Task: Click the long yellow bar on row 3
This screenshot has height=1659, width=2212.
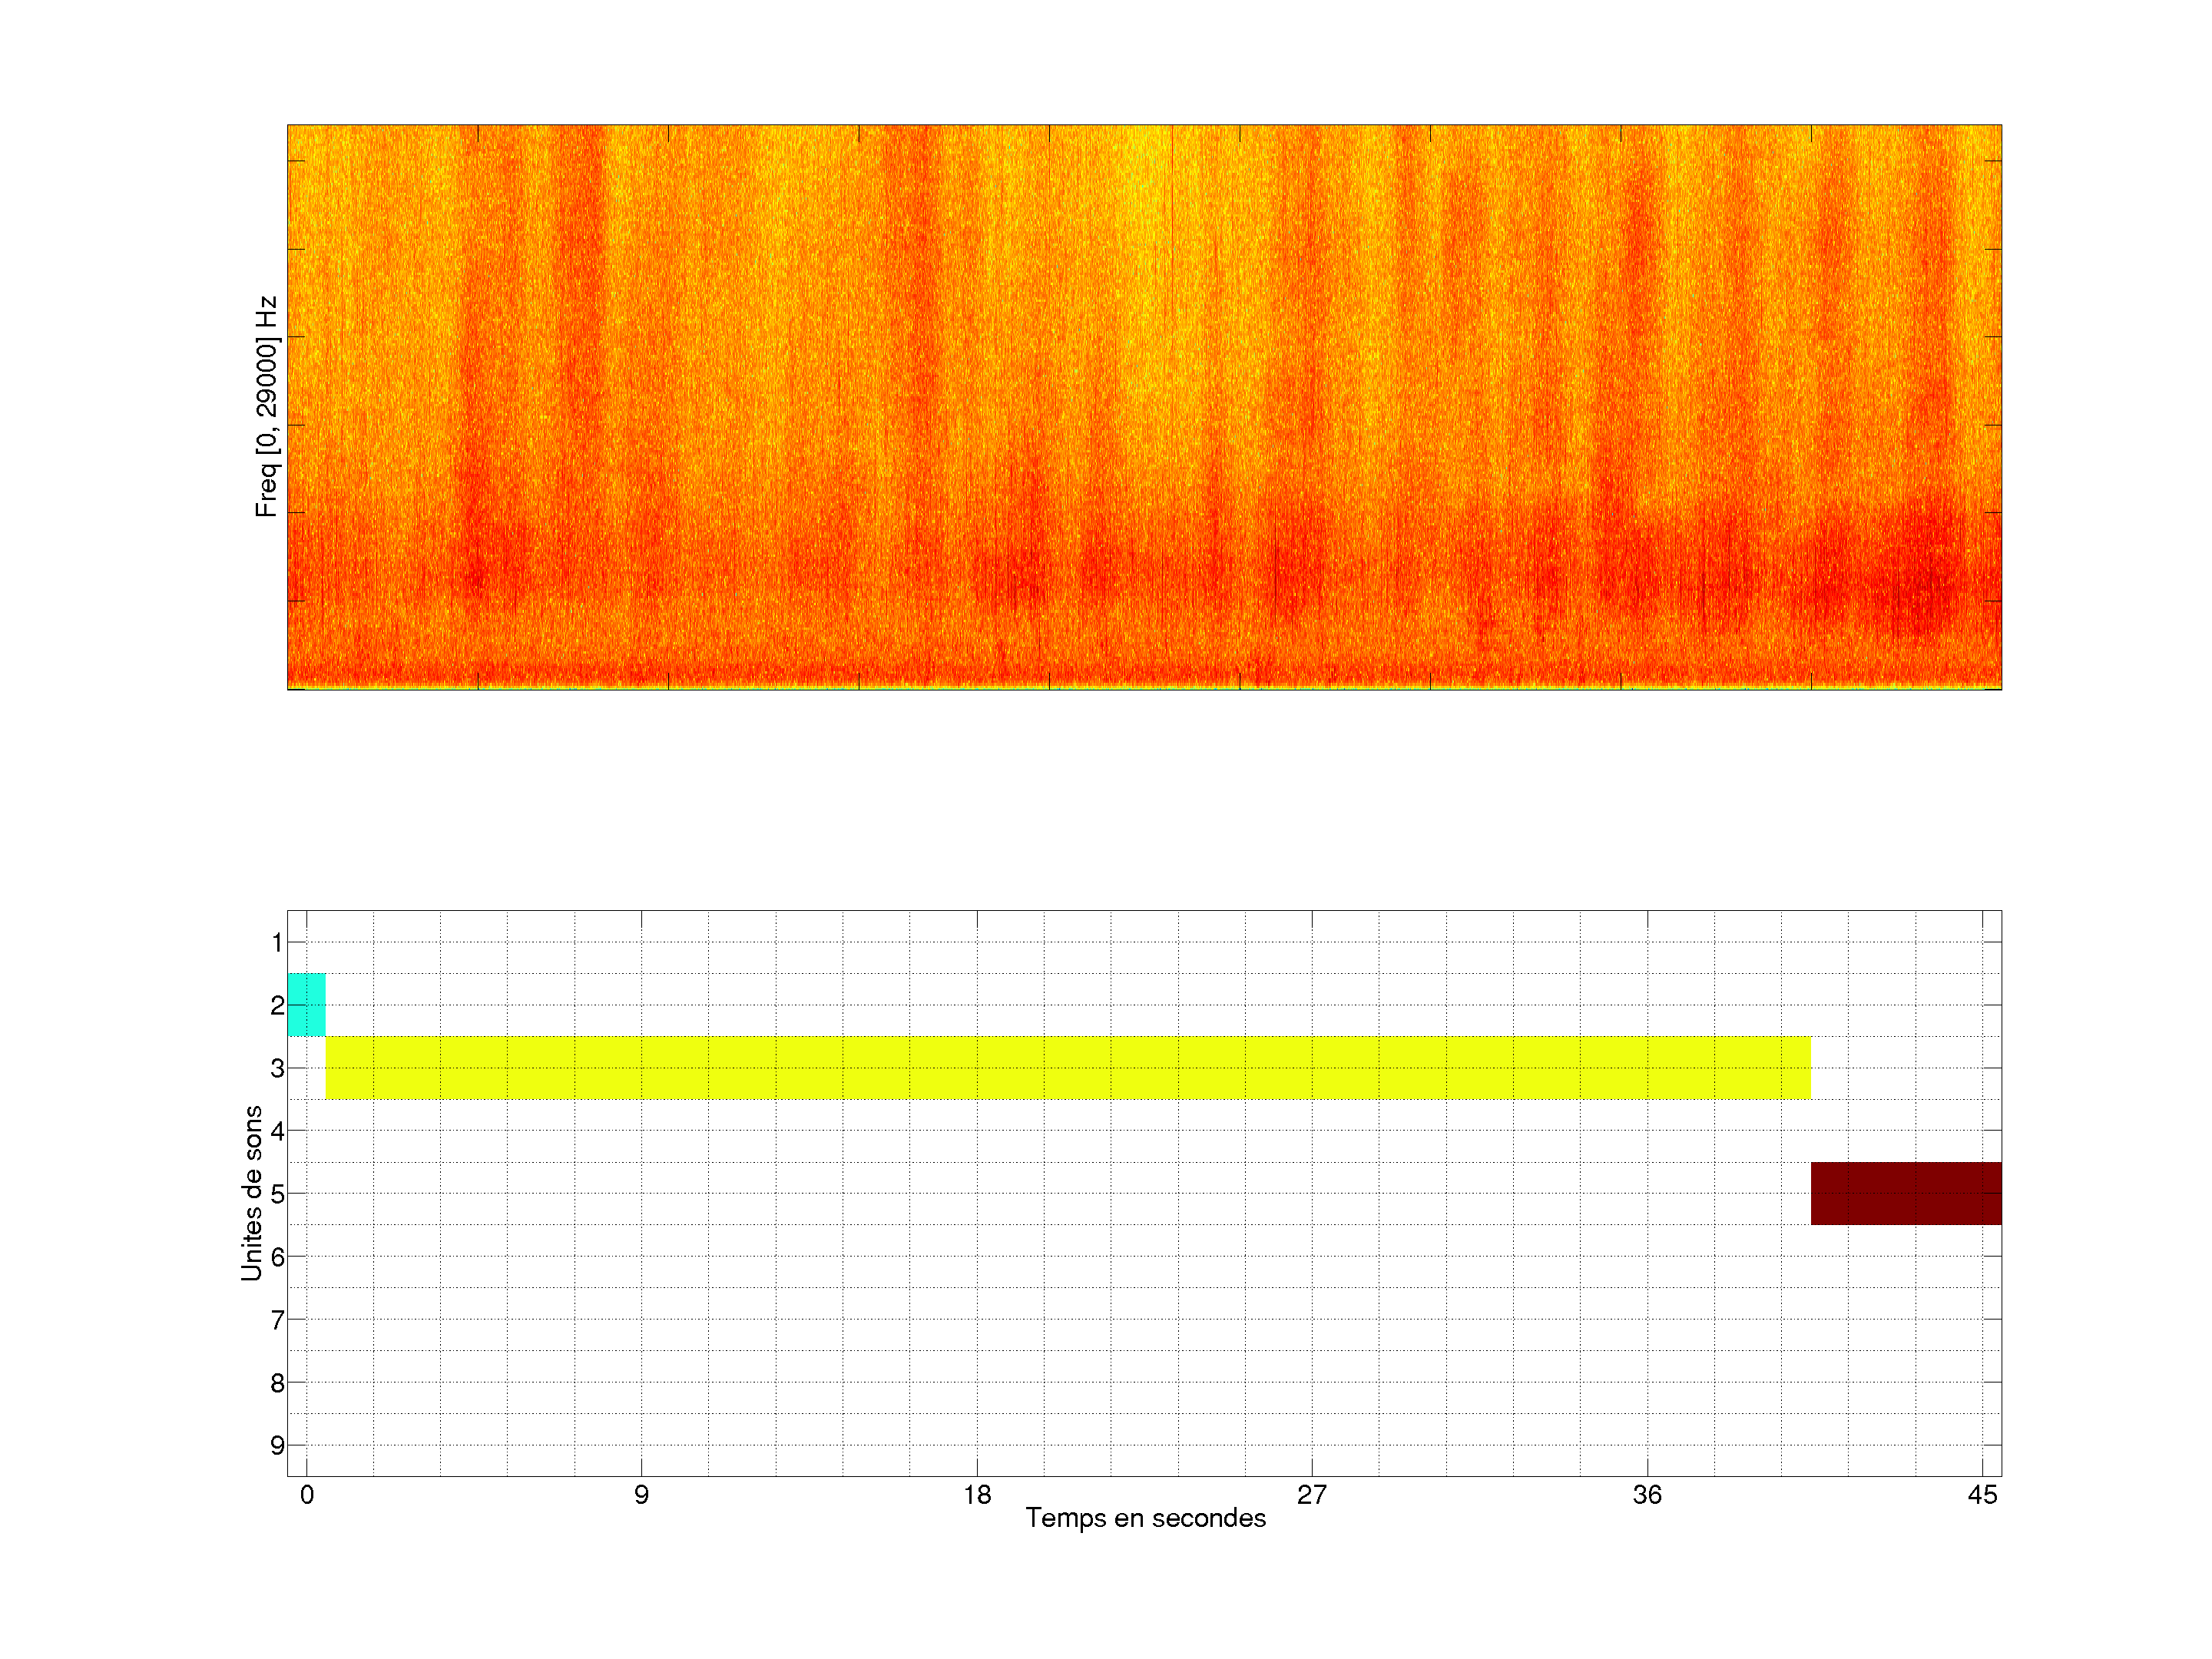Action: (1068, 1067)
